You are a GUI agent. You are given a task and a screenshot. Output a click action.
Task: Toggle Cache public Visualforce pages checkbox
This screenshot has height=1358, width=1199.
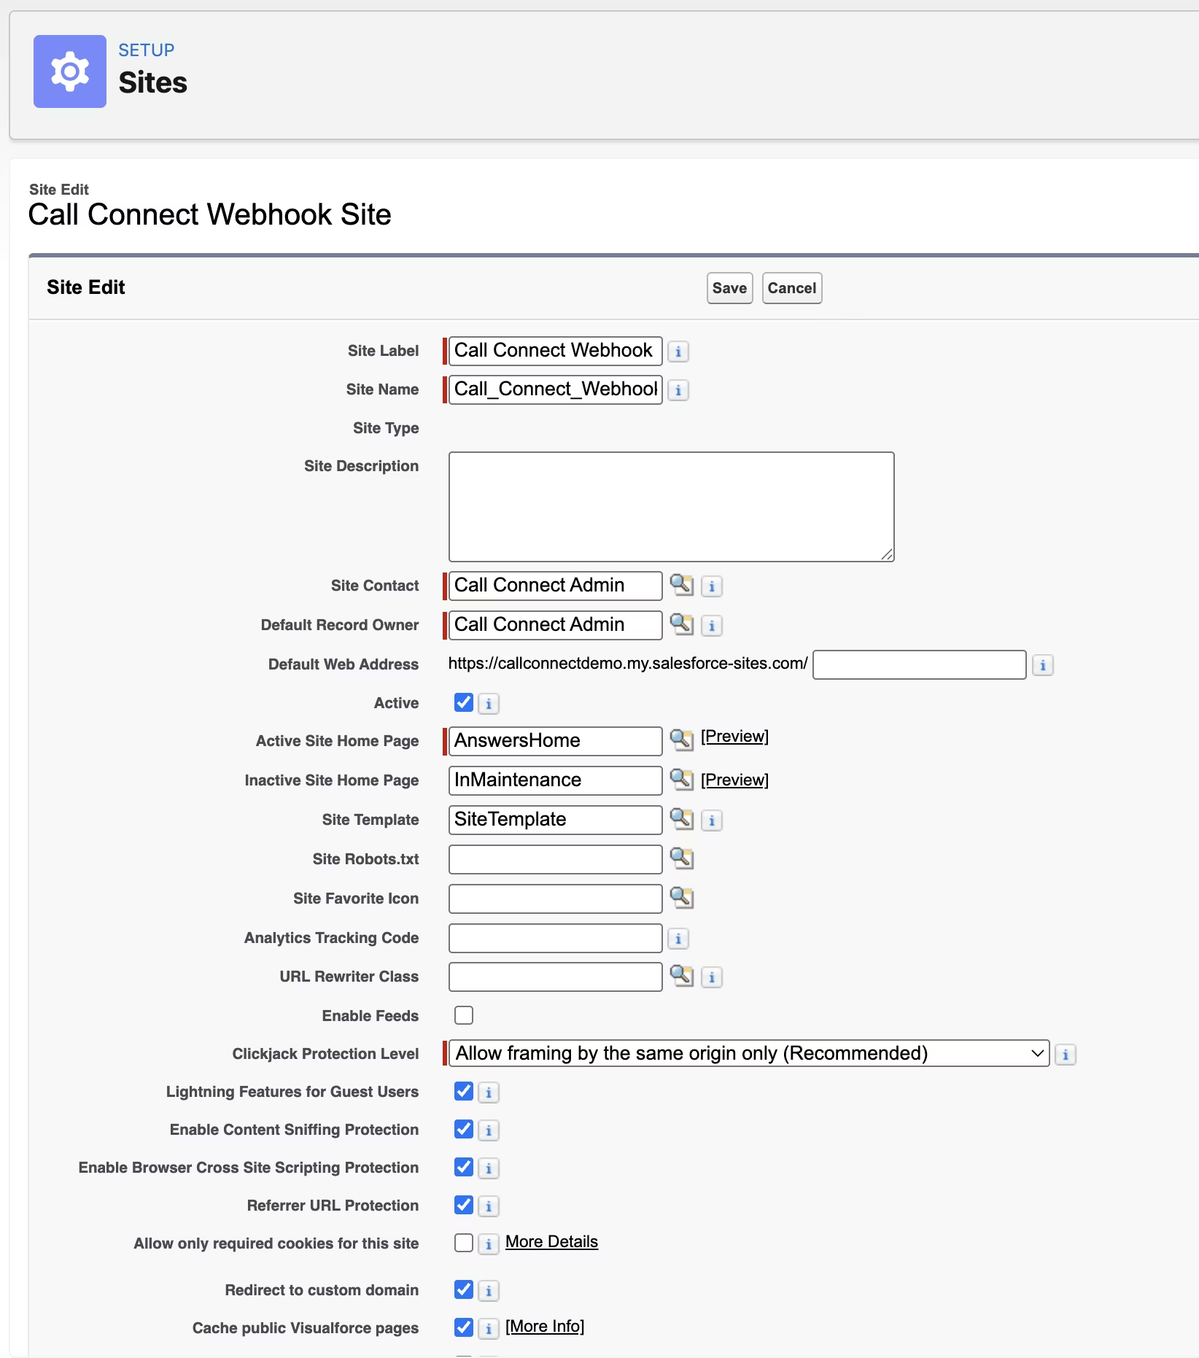click(x=464, y=1327)
